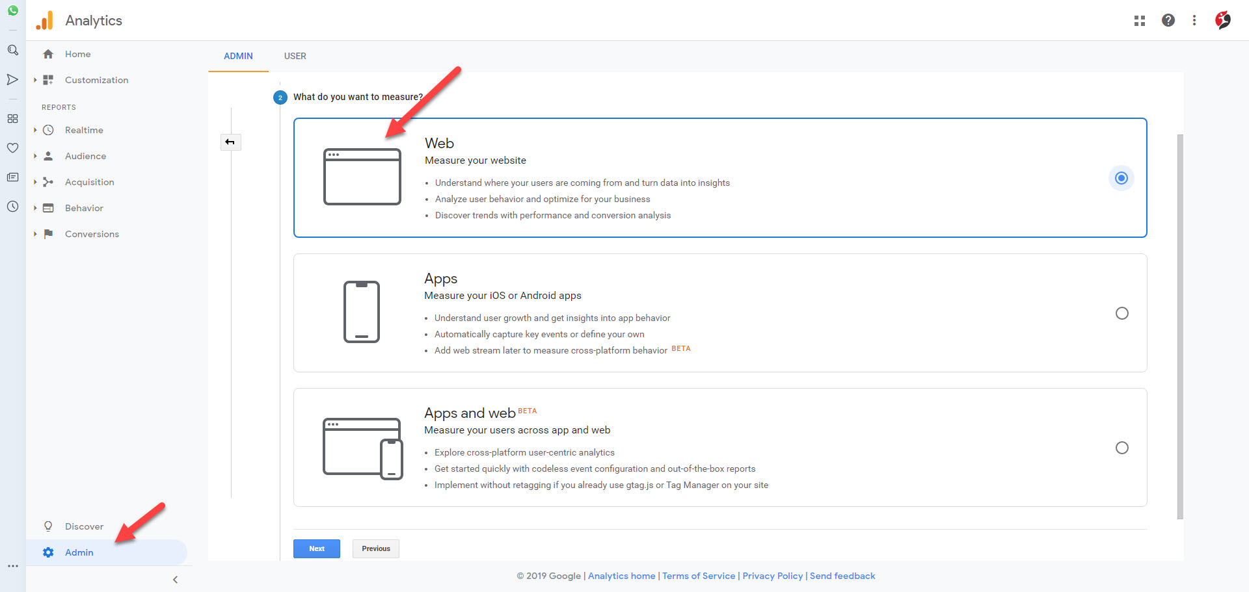Switch to the USER tab
1249x592 pixels.
(x=295, y=57)
